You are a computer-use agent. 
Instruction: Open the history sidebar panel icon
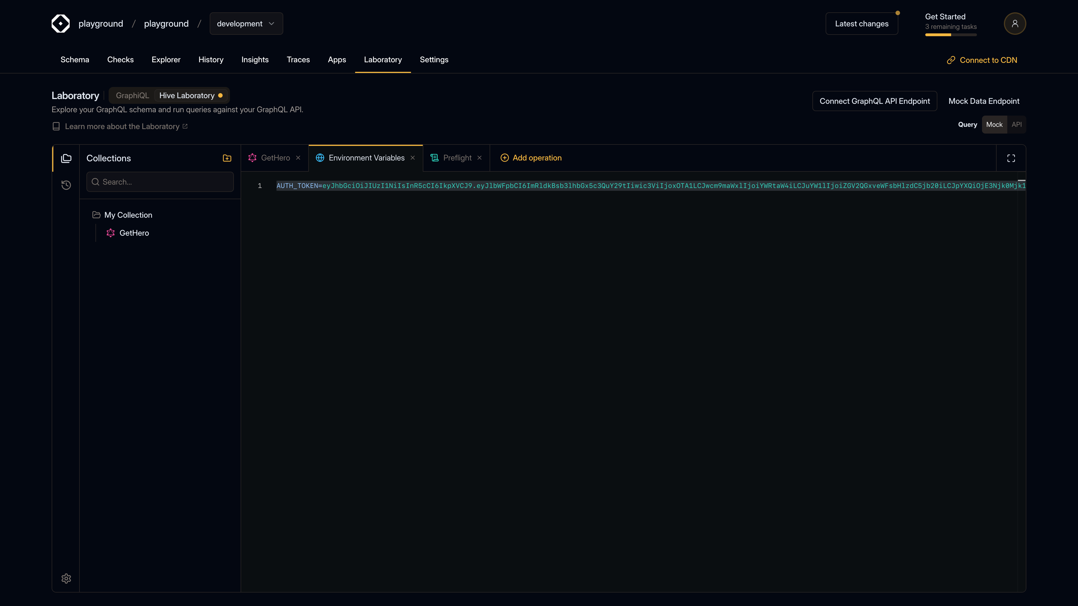(66, 185)
